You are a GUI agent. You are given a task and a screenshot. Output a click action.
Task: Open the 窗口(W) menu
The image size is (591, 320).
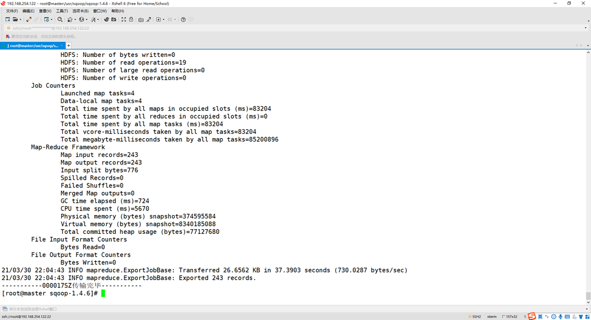[100, 11]
